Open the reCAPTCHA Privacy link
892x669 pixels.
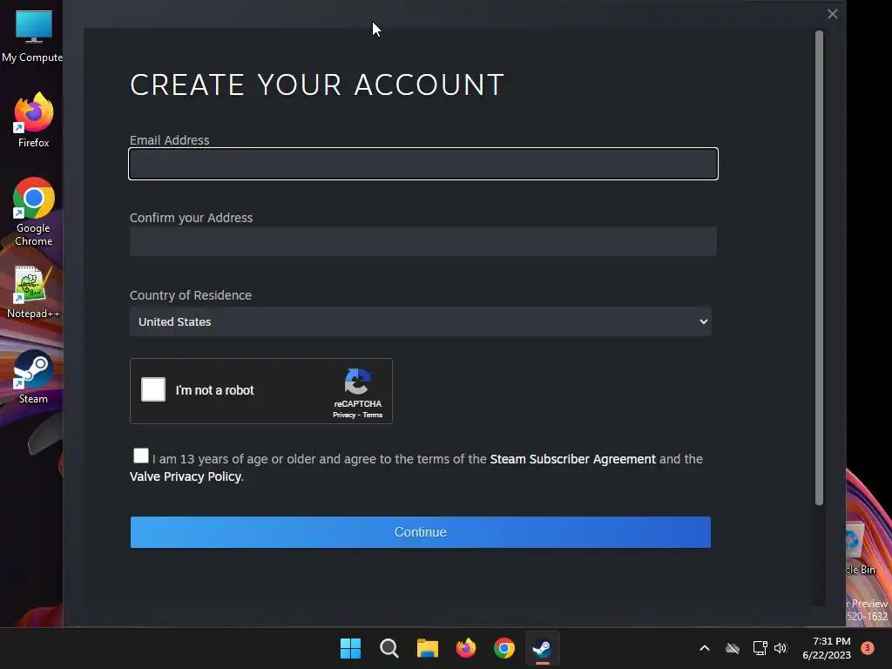click(x=343, y=416)
